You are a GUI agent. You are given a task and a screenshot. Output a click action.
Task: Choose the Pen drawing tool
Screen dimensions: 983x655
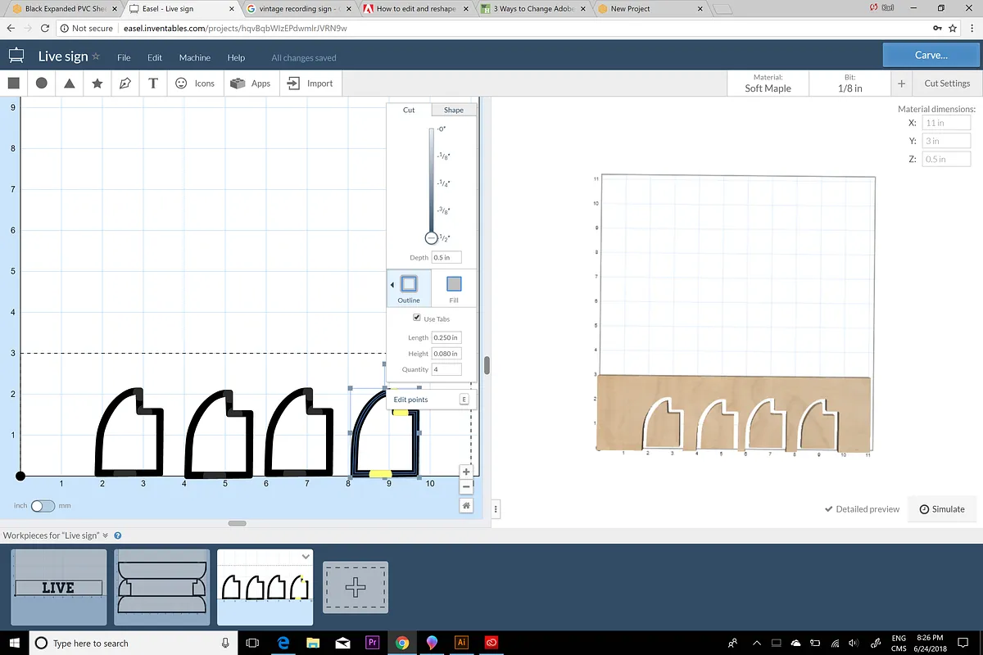pos(125,83)
